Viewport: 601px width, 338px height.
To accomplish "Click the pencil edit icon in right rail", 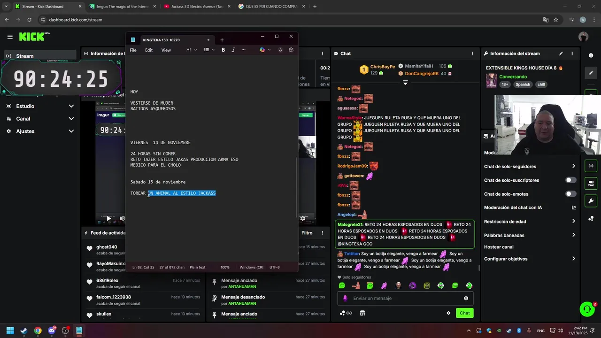I will tap(591, 73).
